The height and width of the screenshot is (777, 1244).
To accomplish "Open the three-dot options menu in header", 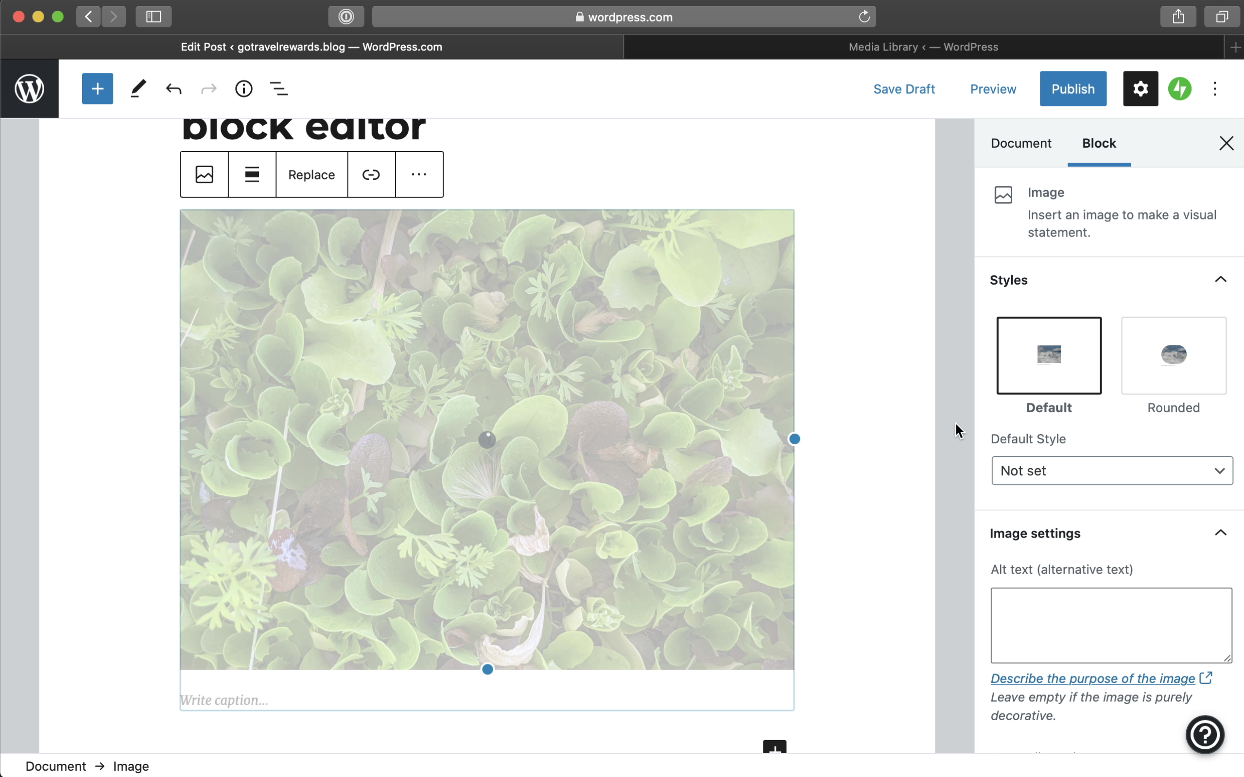I will [x=1215, y=89].
